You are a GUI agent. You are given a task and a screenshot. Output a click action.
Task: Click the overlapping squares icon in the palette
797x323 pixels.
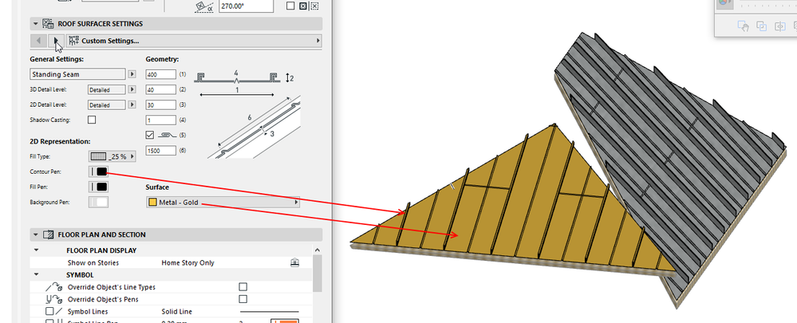[761, 26]
